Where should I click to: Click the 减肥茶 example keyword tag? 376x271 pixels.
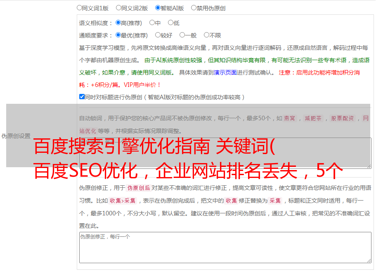[x=313, y=118]
